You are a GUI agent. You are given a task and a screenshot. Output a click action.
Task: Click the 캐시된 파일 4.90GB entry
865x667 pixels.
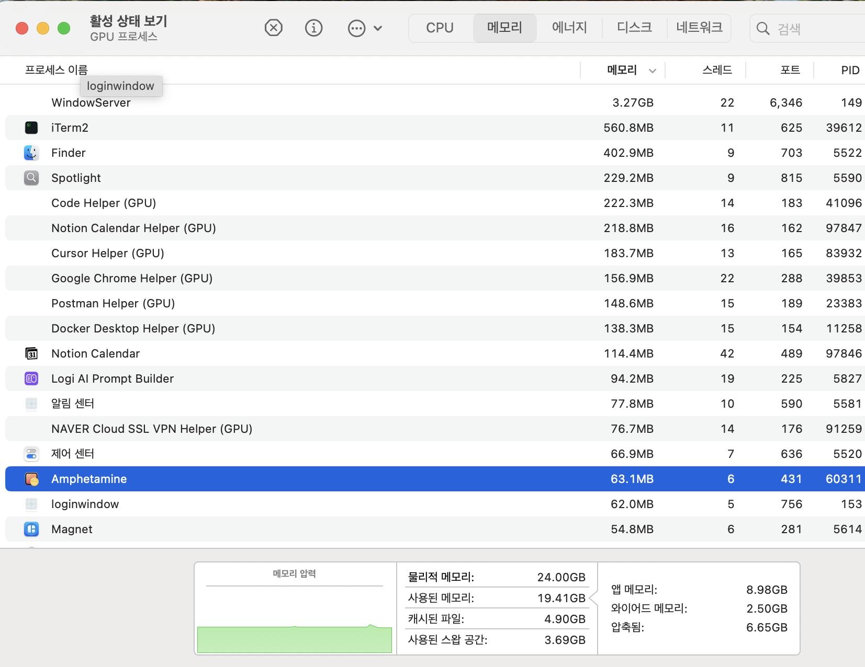pos(496,619)
